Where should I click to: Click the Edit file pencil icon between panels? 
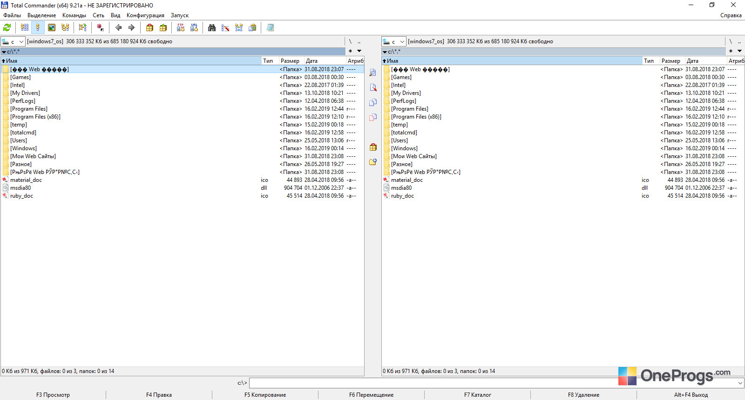tap(373, 87)
